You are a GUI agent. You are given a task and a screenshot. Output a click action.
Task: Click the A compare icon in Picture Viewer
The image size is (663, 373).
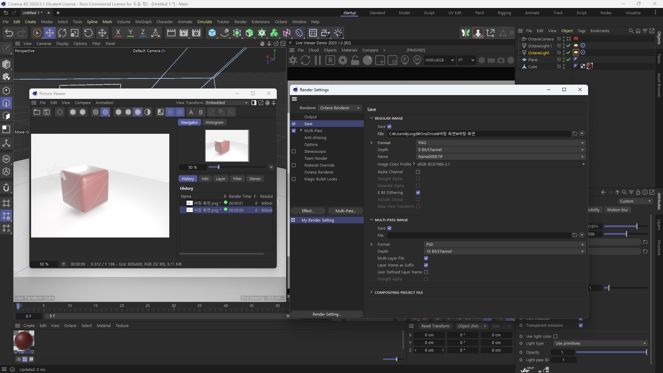(191, 112)
